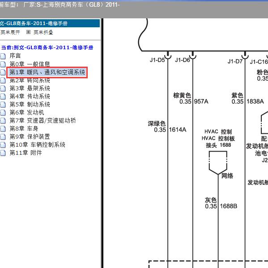Click the page icon beside 第4章
The height and width of the screenshot is (268, 268).
tap(3, 96)
